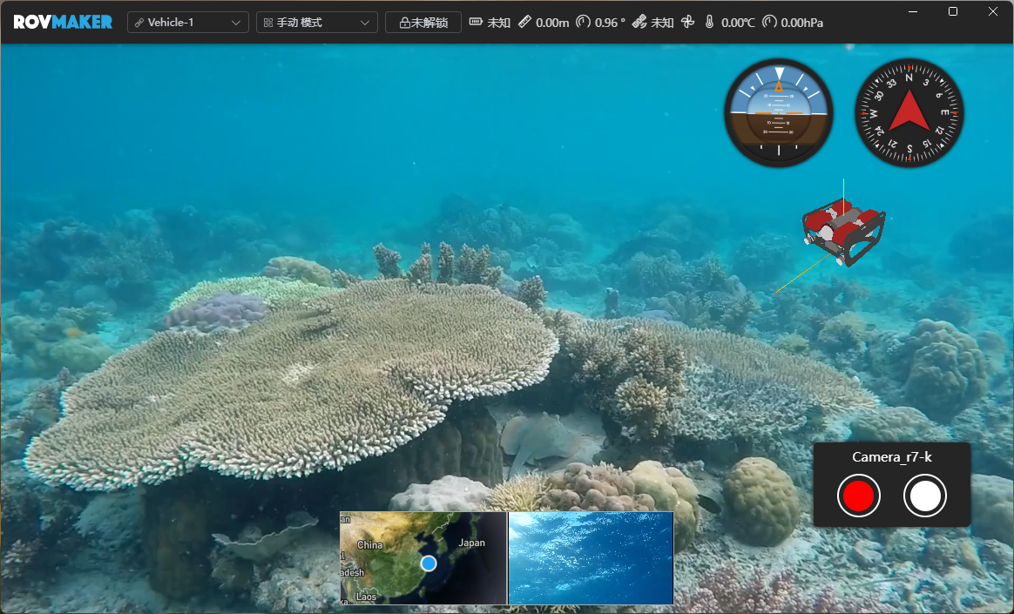Click the compass heading instrument

909,112
